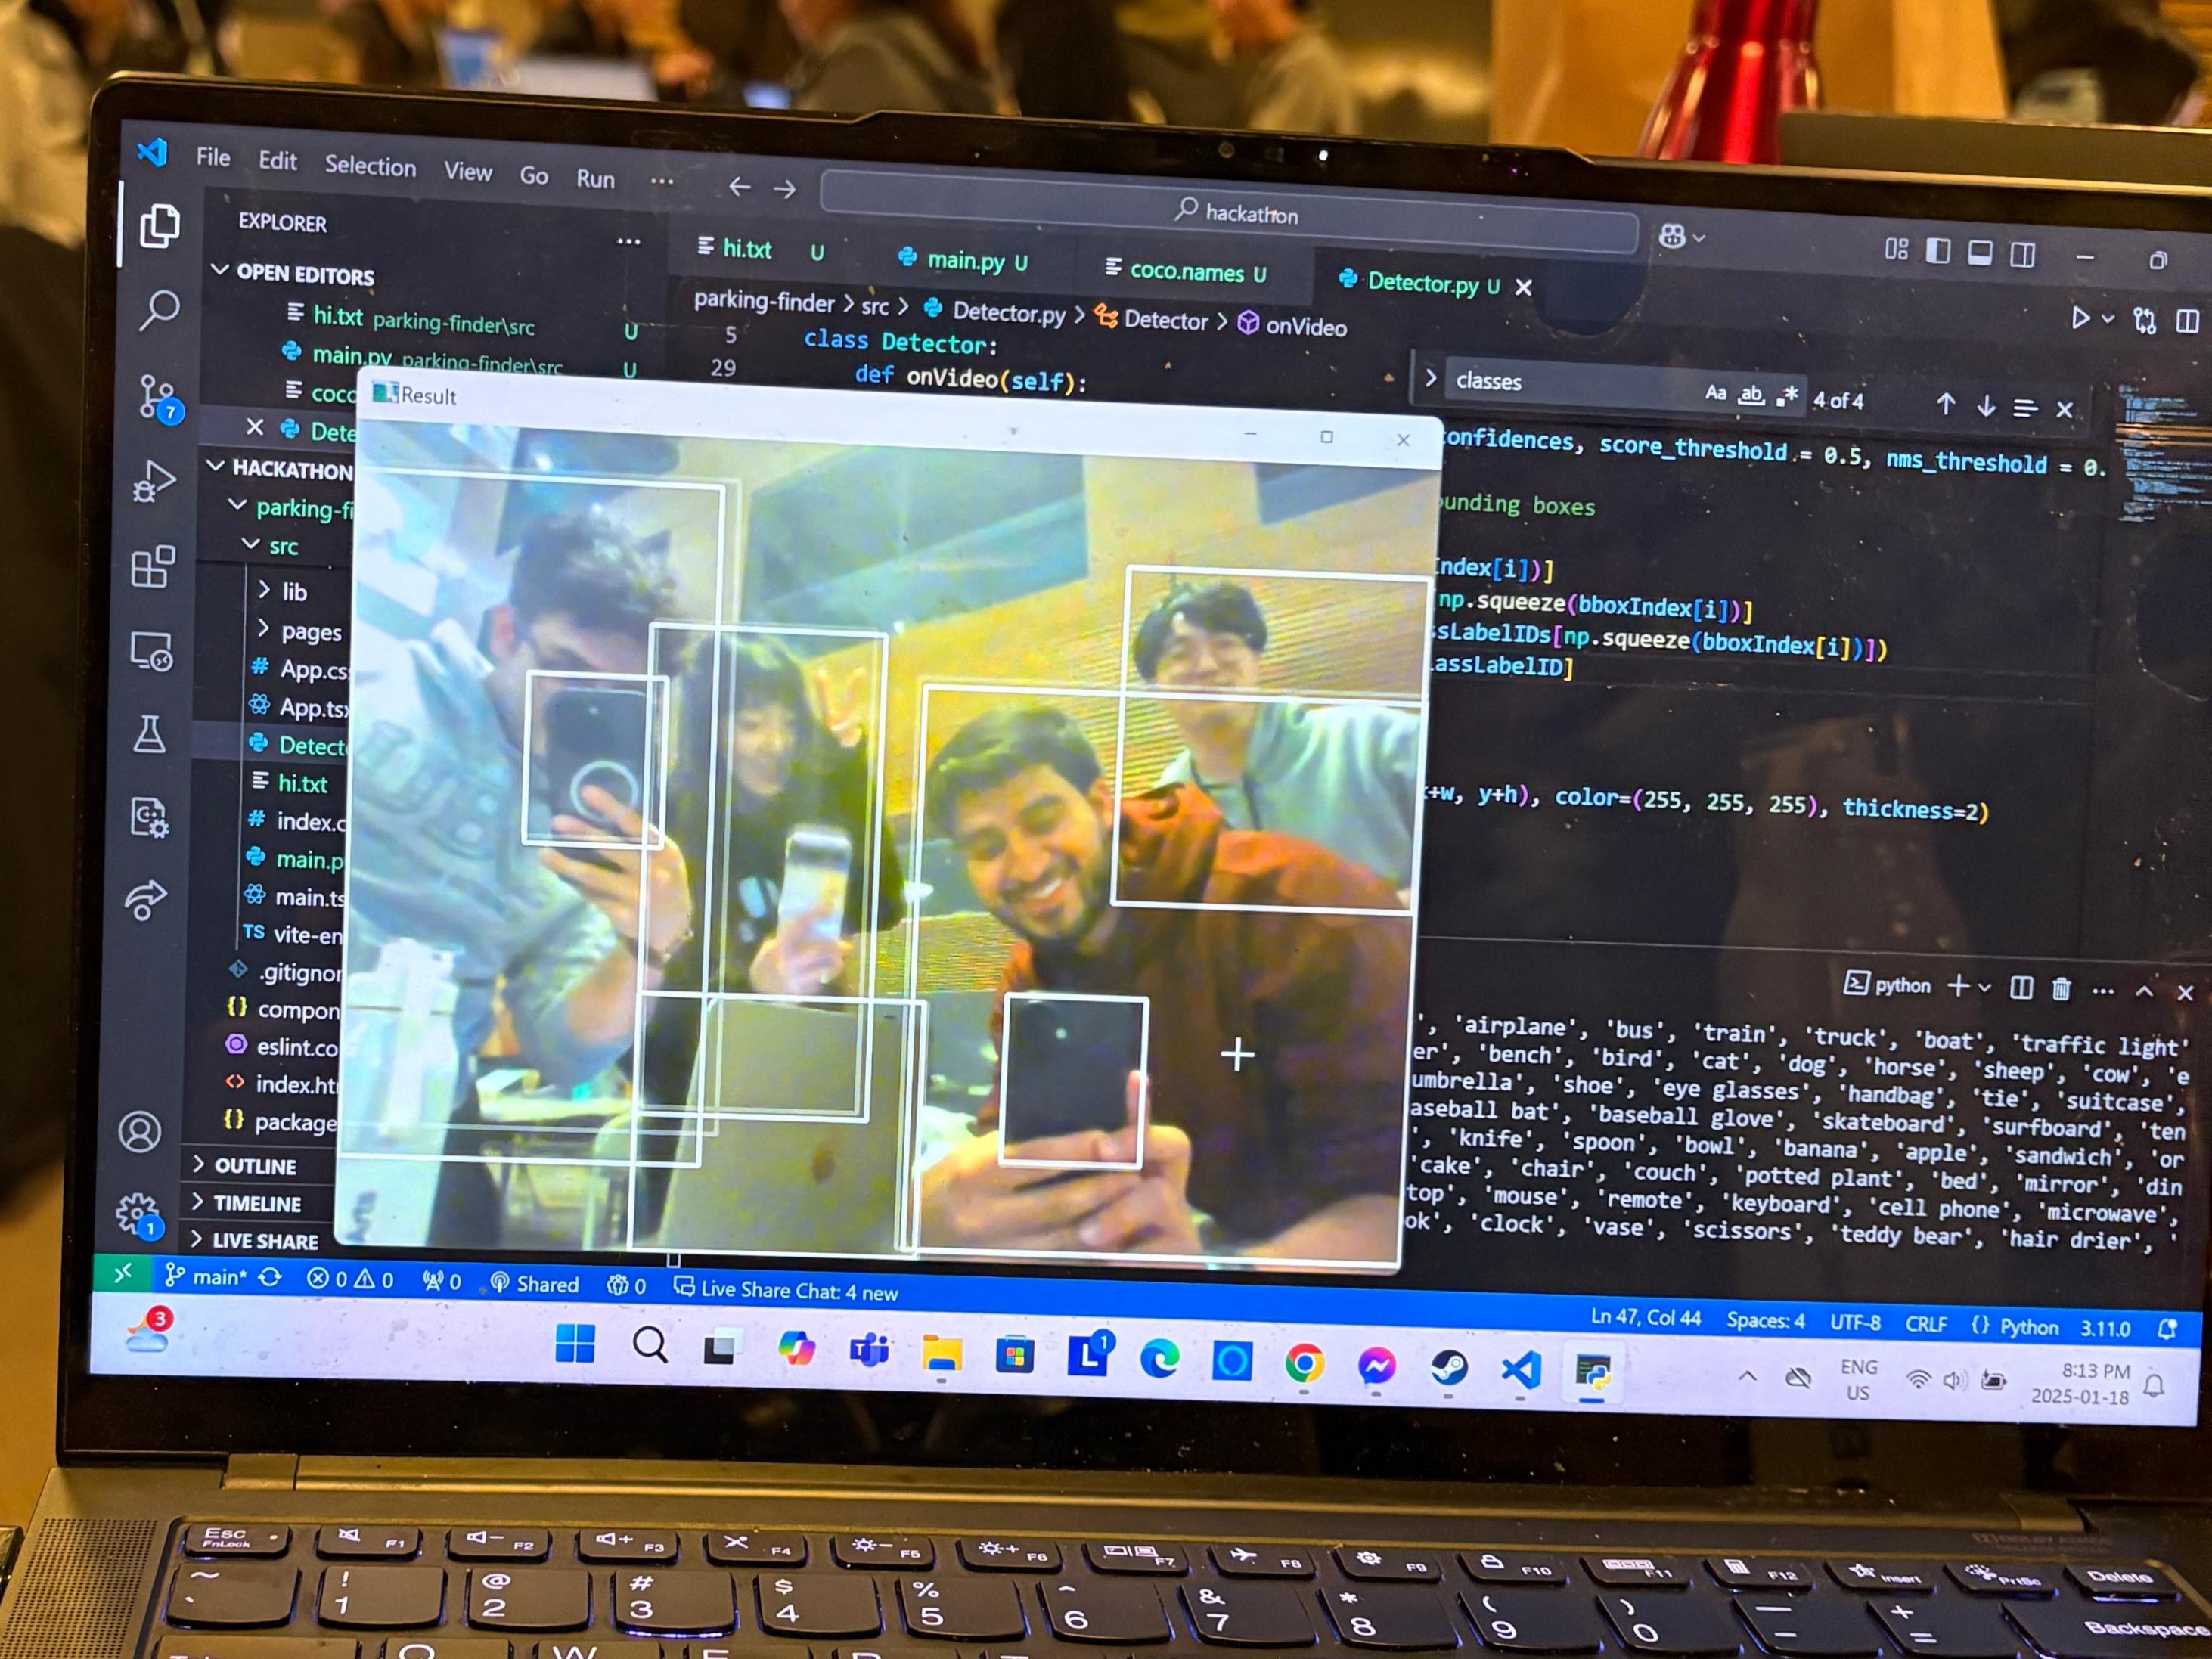The height and width of the screenshot is (1659, 2212).
Task: Toggle the bottom panel visibility
Action: pos(1980,252)
